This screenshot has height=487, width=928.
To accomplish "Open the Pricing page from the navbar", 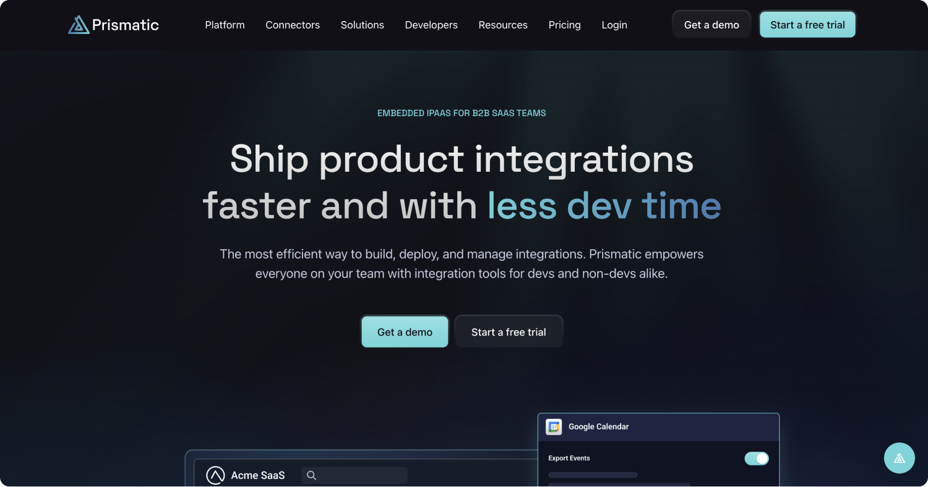I will (564, 25).
